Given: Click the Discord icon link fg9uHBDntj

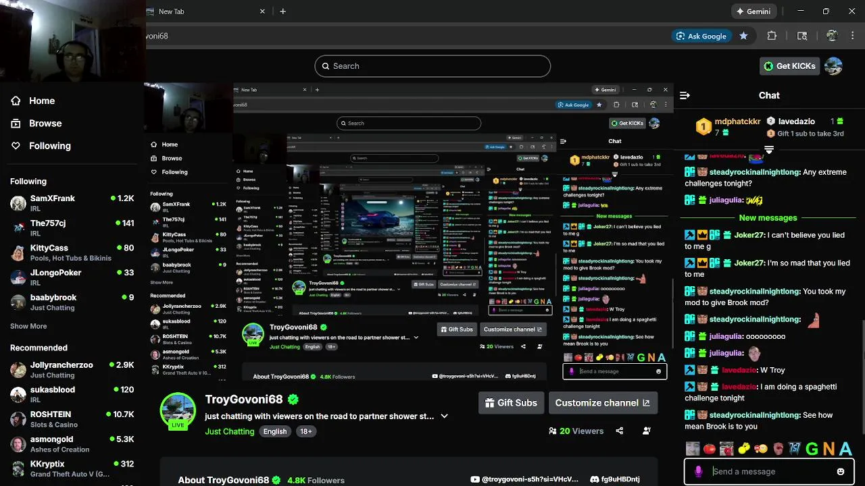Looking at the screenshot, I should (x=594, y=479).
